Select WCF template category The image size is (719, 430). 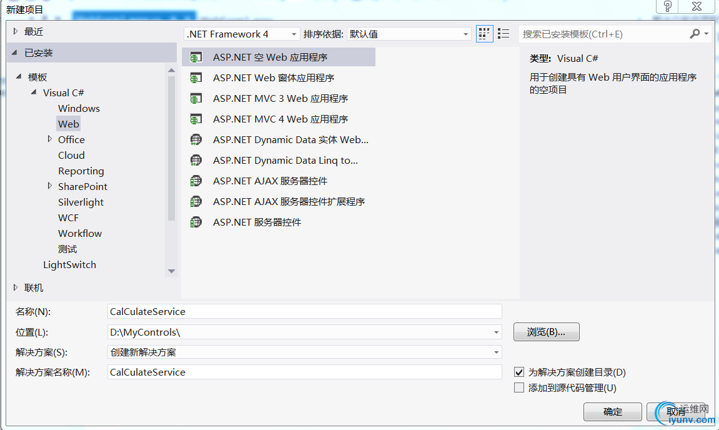[x=68, y=217]
